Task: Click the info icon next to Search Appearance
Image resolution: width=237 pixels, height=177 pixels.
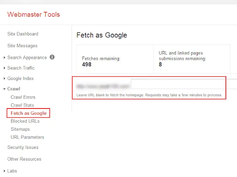Action: click(52, 57)
